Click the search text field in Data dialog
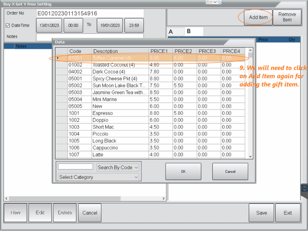The image size is (308, 231). (75, 167)
